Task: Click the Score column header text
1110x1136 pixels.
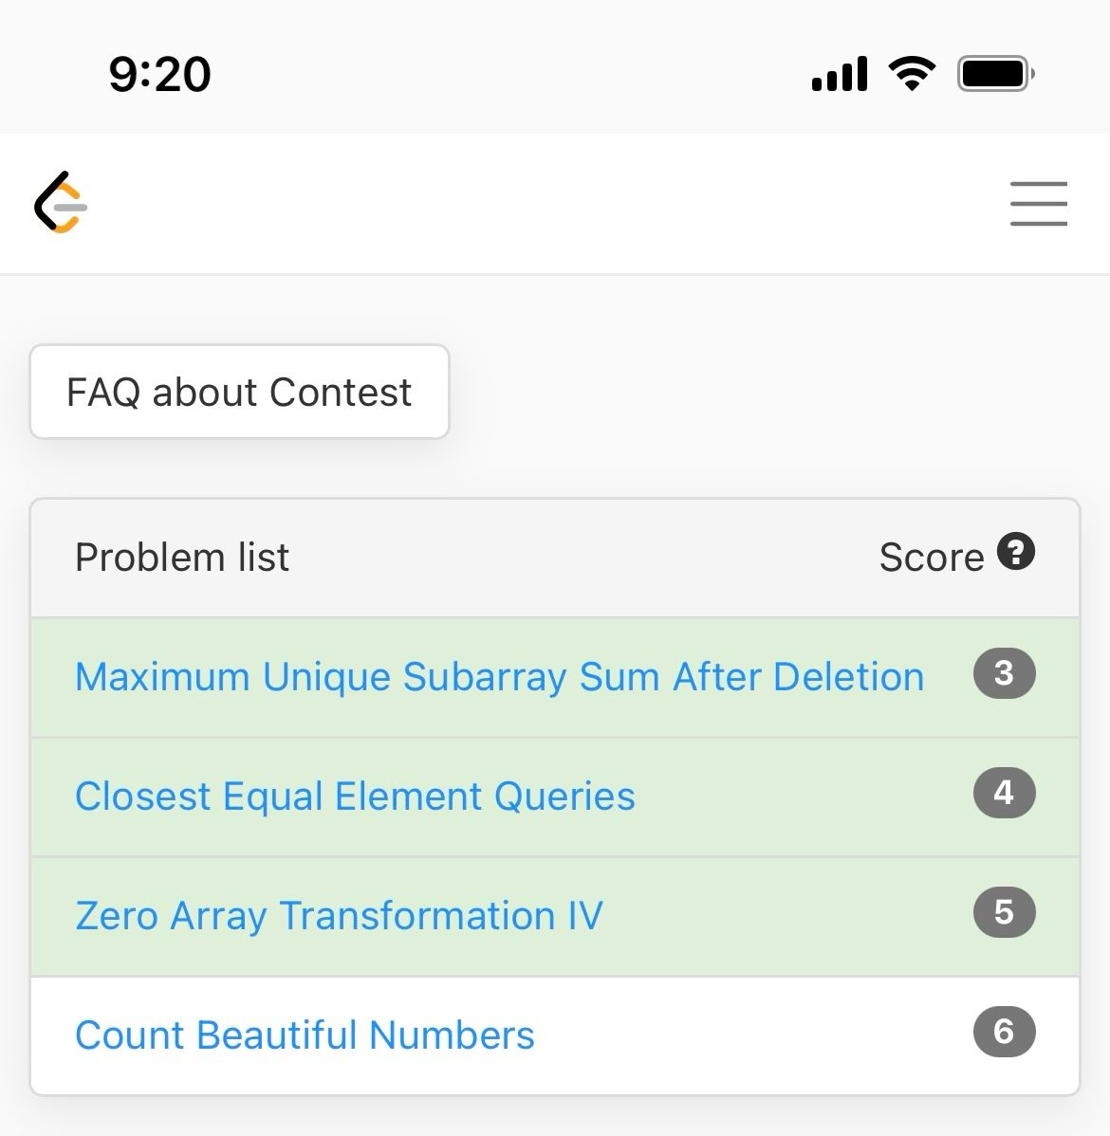Action: (x=932, y=558)
